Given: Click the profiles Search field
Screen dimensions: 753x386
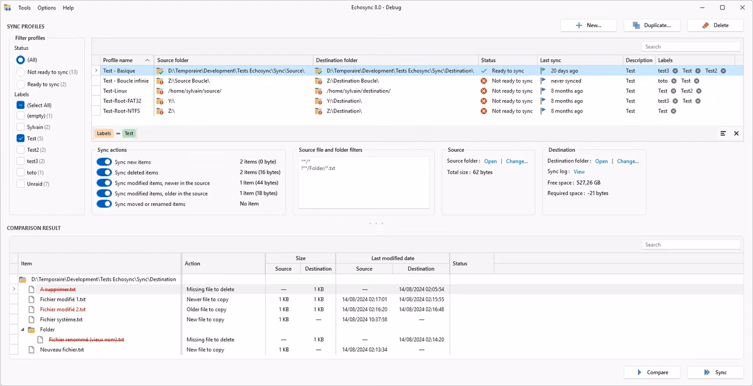Looking at the screenshot, I should pyautogui.click(x=691, y=46).
